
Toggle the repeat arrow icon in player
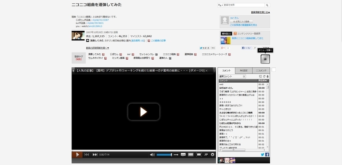176,155
